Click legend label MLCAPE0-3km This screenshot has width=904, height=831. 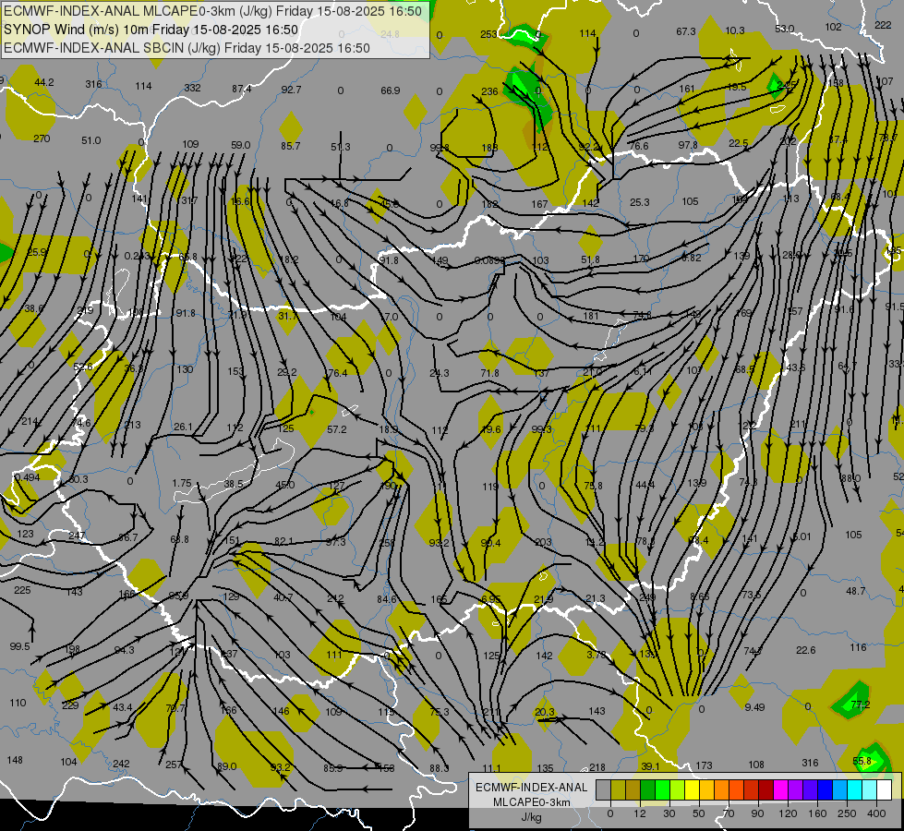click(532, 802)
